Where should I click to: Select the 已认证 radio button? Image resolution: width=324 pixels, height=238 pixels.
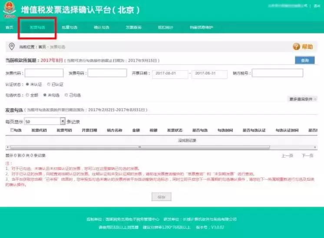tap(49, 84)
